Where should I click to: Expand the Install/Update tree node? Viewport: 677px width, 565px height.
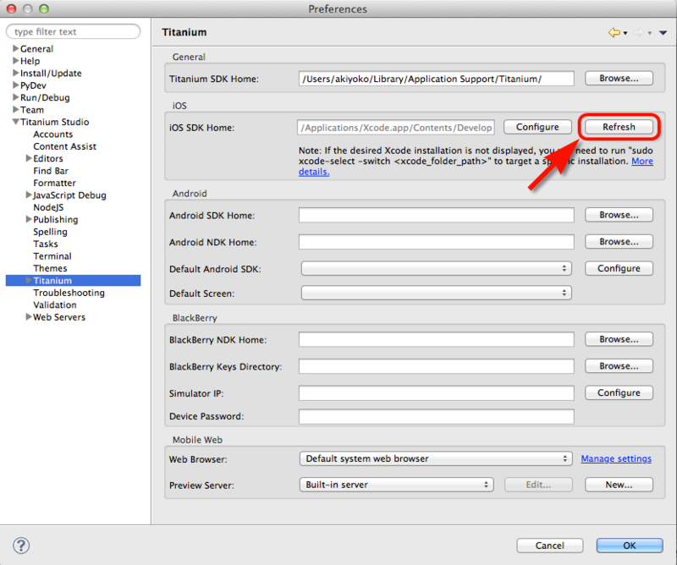(15, 73)
